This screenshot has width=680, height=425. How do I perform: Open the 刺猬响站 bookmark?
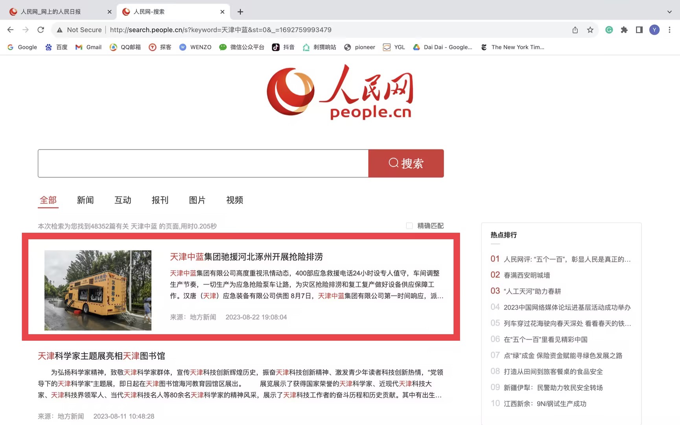click(x=319, y=47)
